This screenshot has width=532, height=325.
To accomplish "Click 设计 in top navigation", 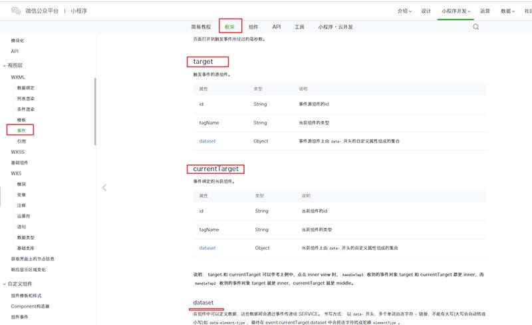I will (426, 11).
